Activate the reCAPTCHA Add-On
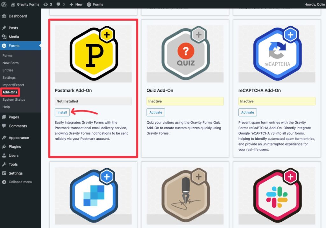Image resolution: width=326 pixels, height=228 pixels. (247, 112)
